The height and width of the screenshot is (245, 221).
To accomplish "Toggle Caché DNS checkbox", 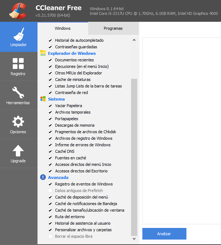I will [50, 151].
